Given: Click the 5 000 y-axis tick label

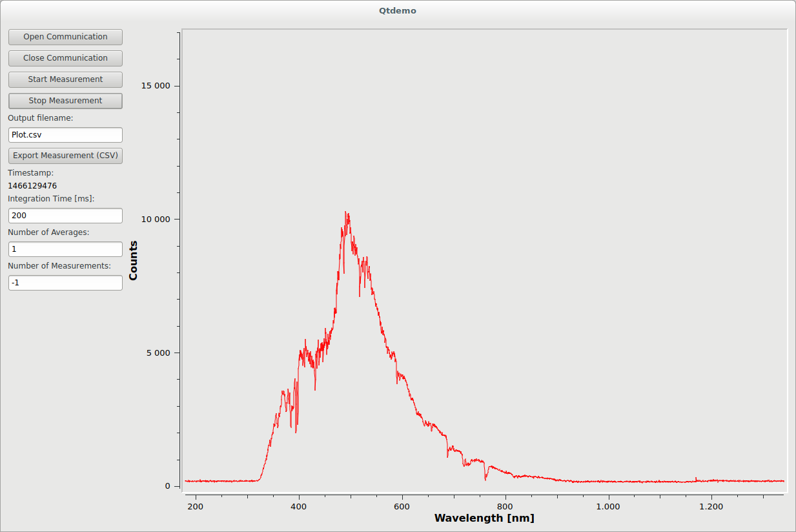Looking at the screenshot, I should [158, 353].
